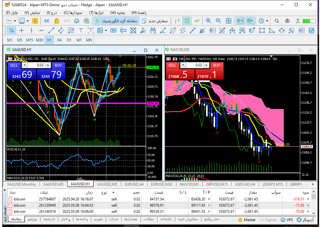Expand the image objects dropdown arrow
This screenshot has width=320, height=227.
(106, 31)
